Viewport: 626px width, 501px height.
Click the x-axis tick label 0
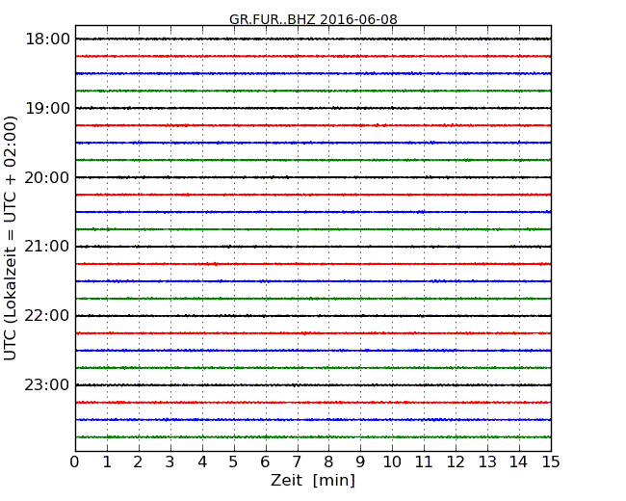pyautogui.click(x=75, y=461)
